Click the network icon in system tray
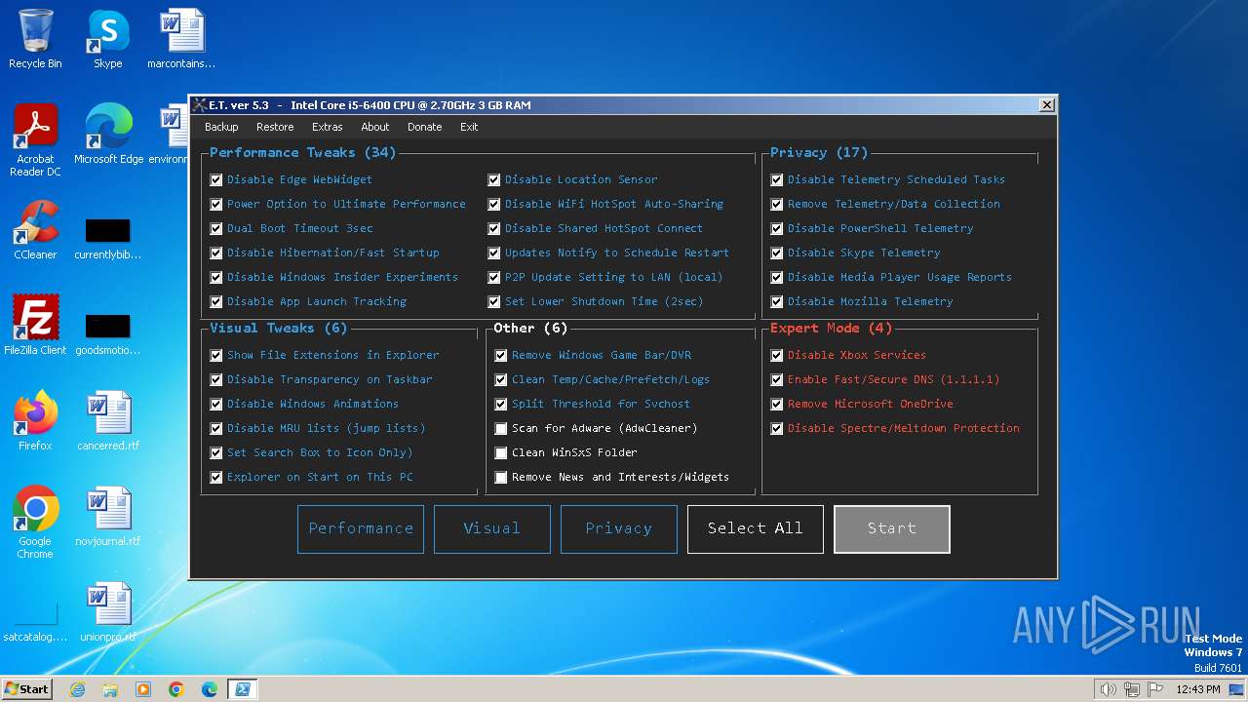Viewport: 1248px width, 702px height. [x=1132, y=689]
